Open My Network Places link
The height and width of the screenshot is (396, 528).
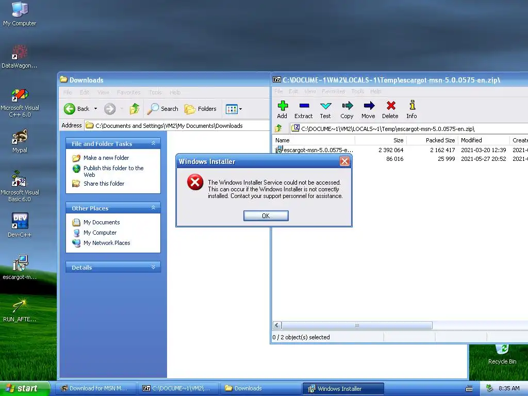107,243
